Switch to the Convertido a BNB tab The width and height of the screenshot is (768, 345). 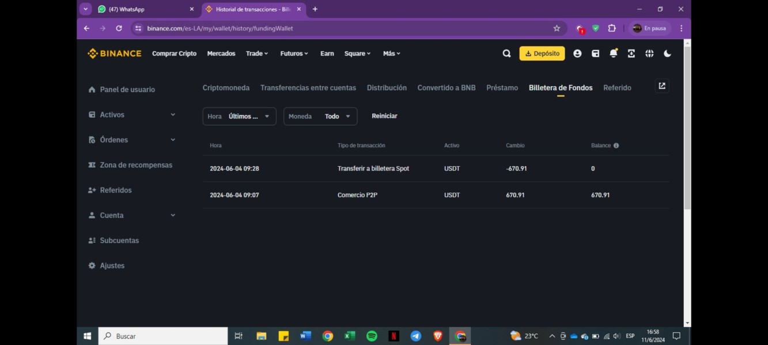point(446,88)
